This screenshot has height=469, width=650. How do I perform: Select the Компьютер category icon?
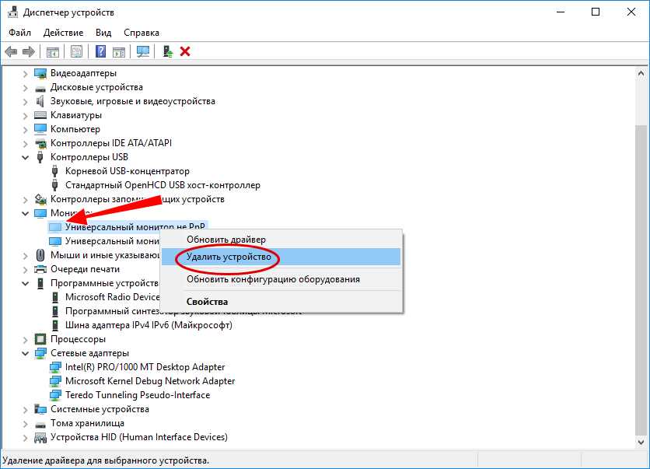pos(40,129)
